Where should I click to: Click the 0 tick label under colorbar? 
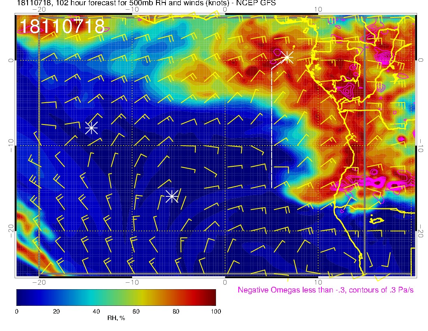pyautogui.click(x=17, y=312)
